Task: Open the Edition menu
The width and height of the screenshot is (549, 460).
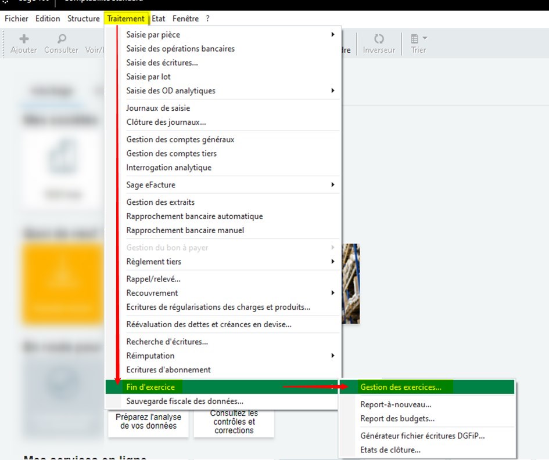Action: pos(48,19)
